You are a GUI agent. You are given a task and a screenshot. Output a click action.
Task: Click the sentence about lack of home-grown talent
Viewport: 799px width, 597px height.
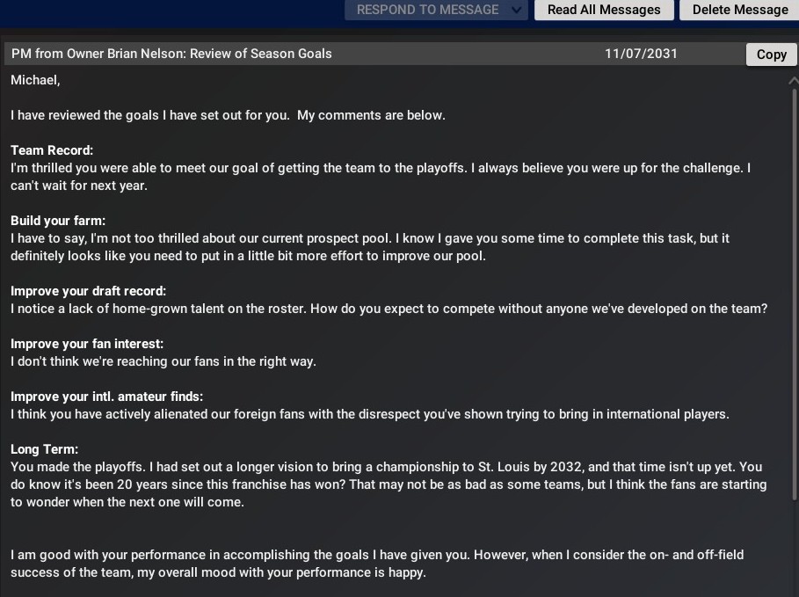tap(389, 309)
